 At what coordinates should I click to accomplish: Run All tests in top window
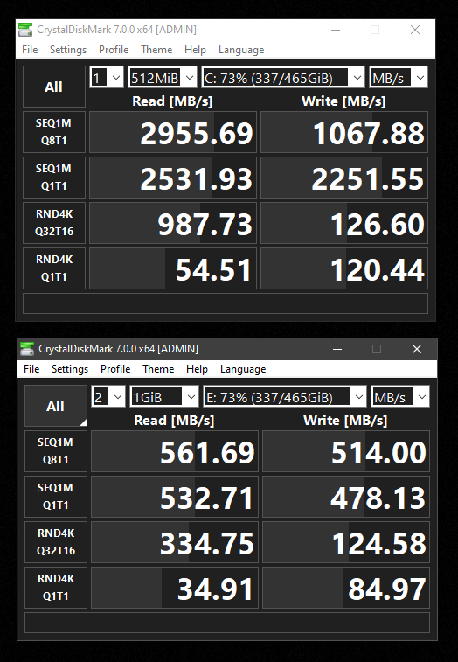54,87
